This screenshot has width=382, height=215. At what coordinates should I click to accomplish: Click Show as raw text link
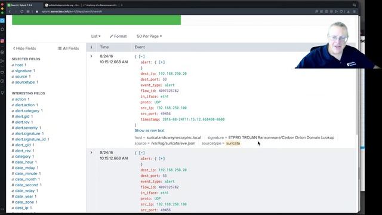tap(150, 131)
